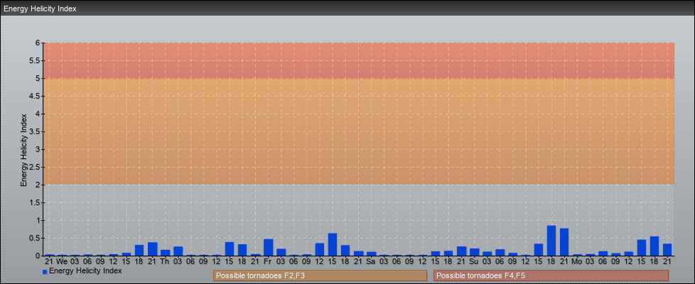
Task: Click the blue Energy Helicity Index legend square
Action: (x=45, y=272)
